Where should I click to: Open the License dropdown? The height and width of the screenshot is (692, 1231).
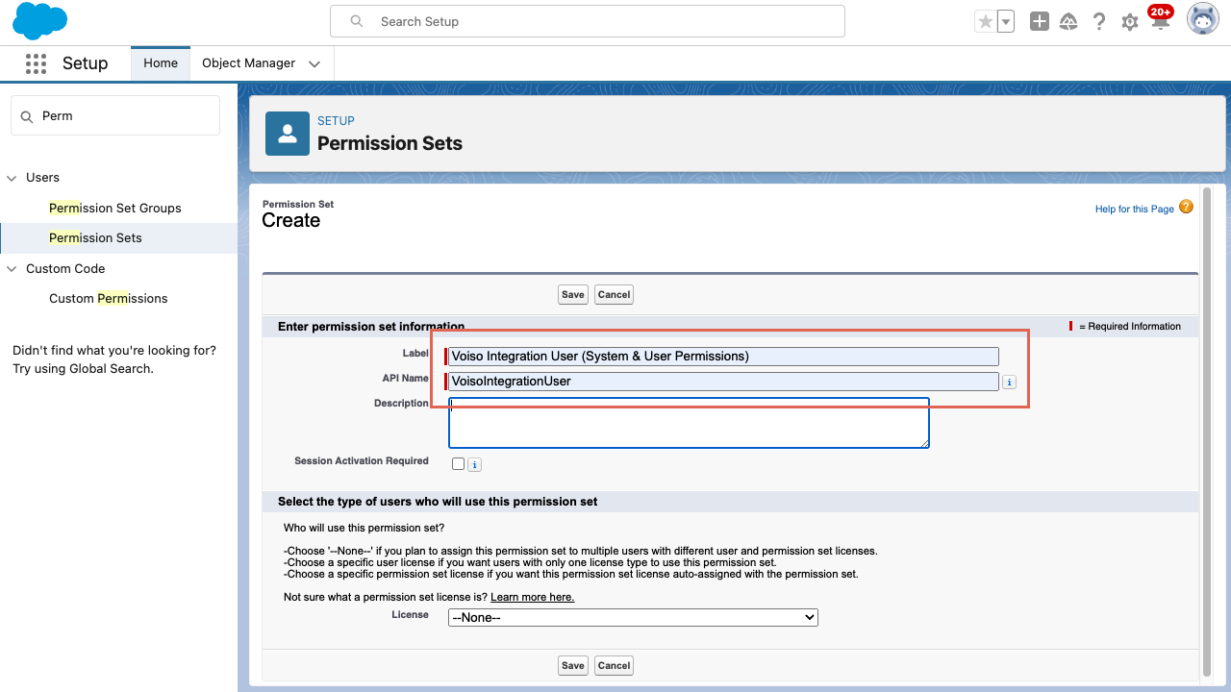click(x=633, y=617)
